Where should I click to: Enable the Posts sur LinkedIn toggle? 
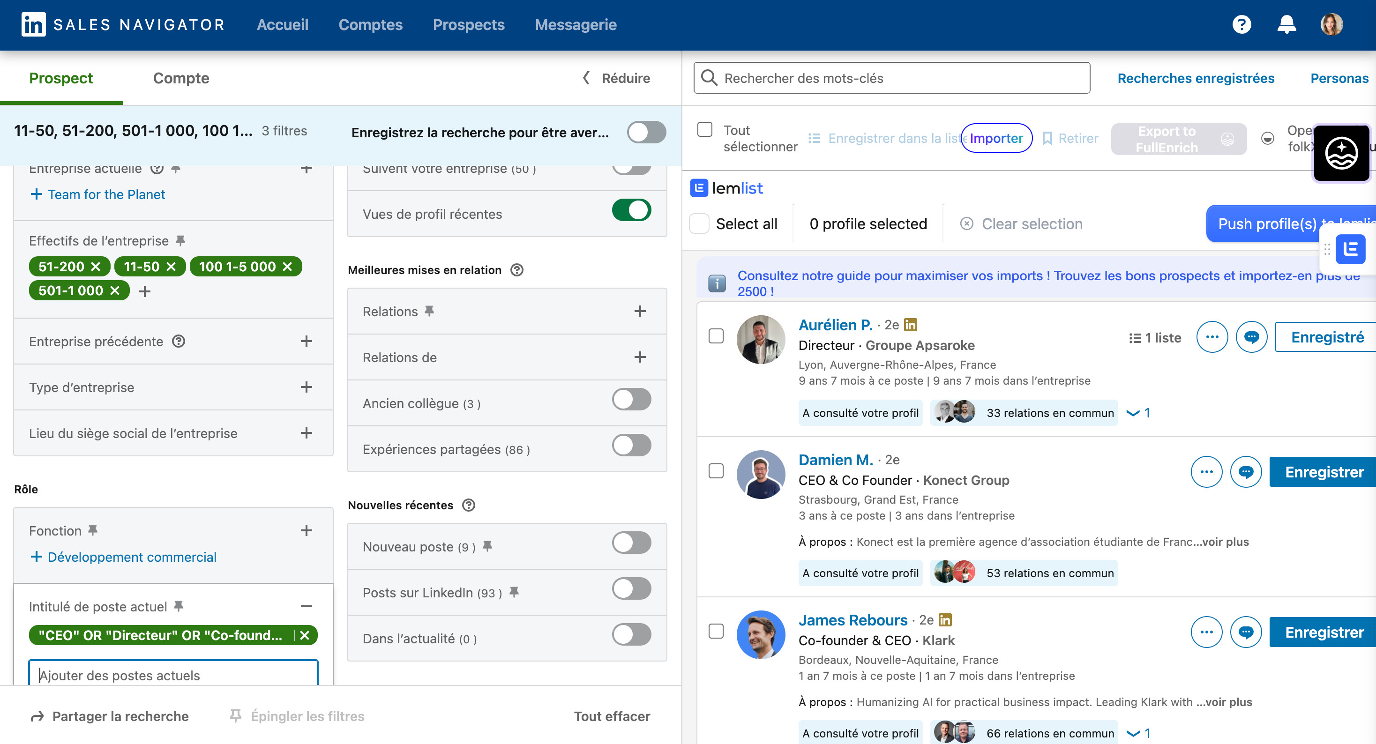(x=631, y=588)
